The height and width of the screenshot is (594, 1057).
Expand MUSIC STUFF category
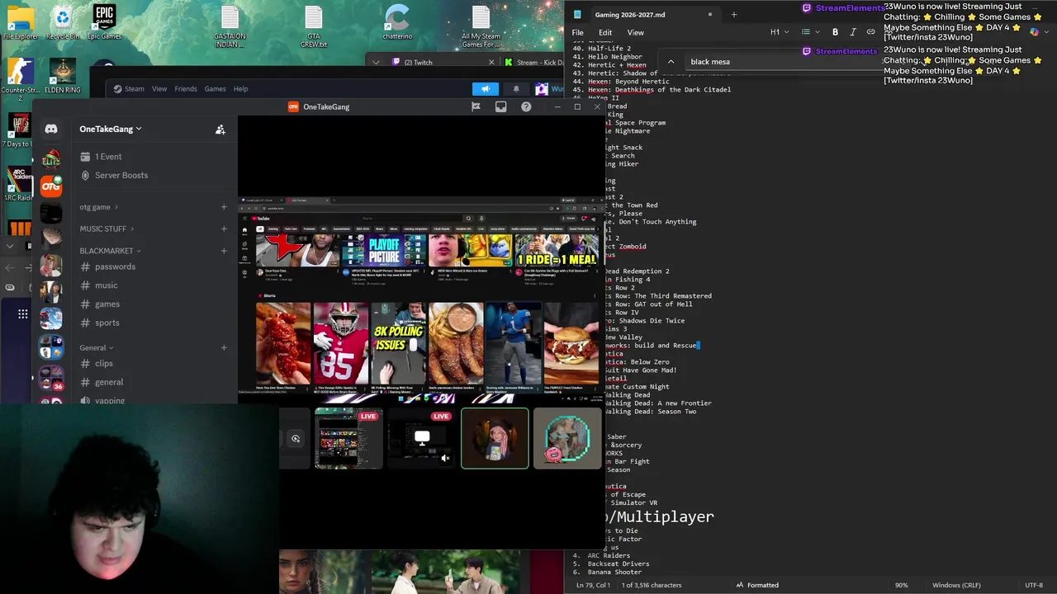click(107, 229)
